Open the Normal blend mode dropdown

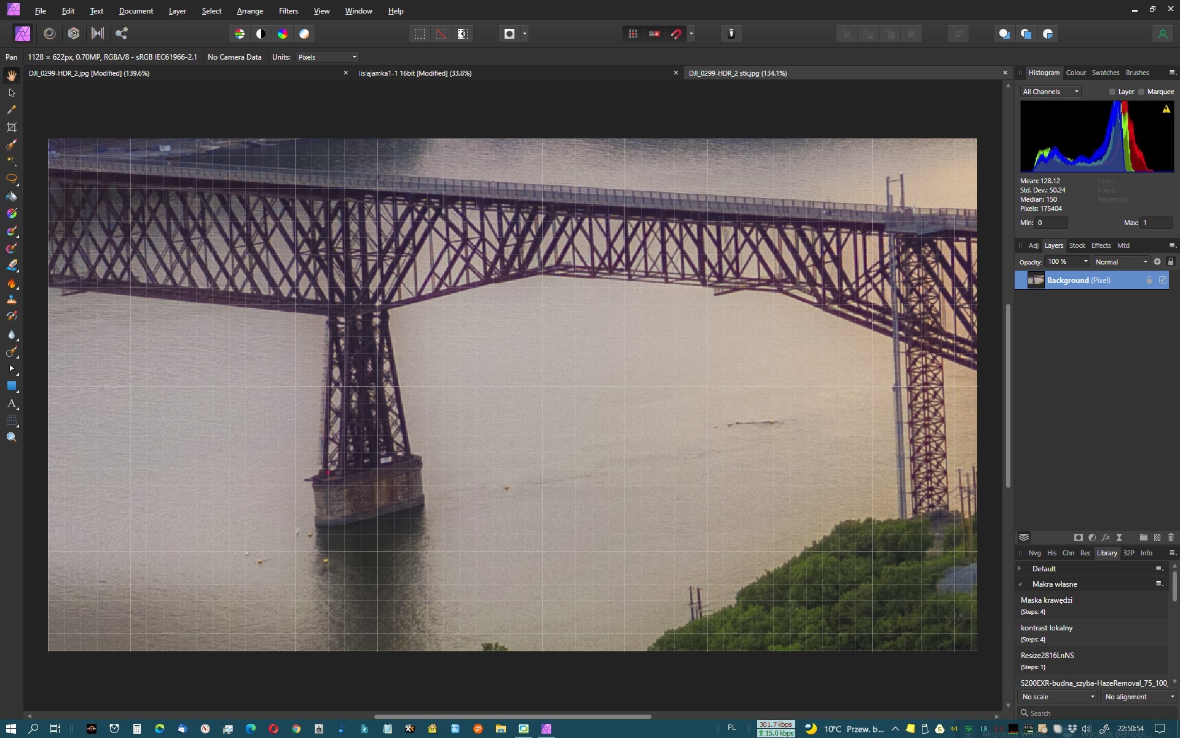click(1121, 262)
